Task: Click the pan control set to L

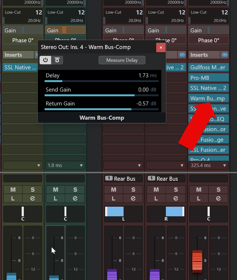Action: [x=123, y=214]
